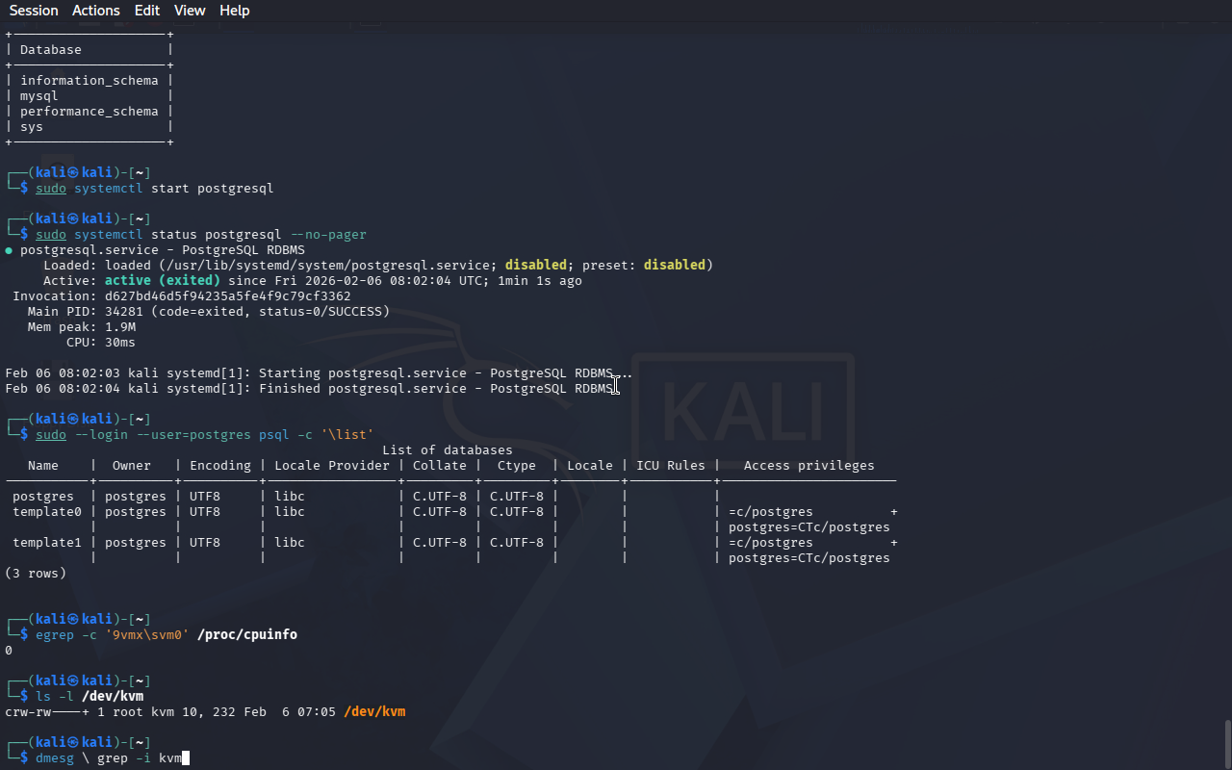The image size is (1232, 770).
Task: Click sudo in the systemctl start postgresql command
Action: pos(51,189)
